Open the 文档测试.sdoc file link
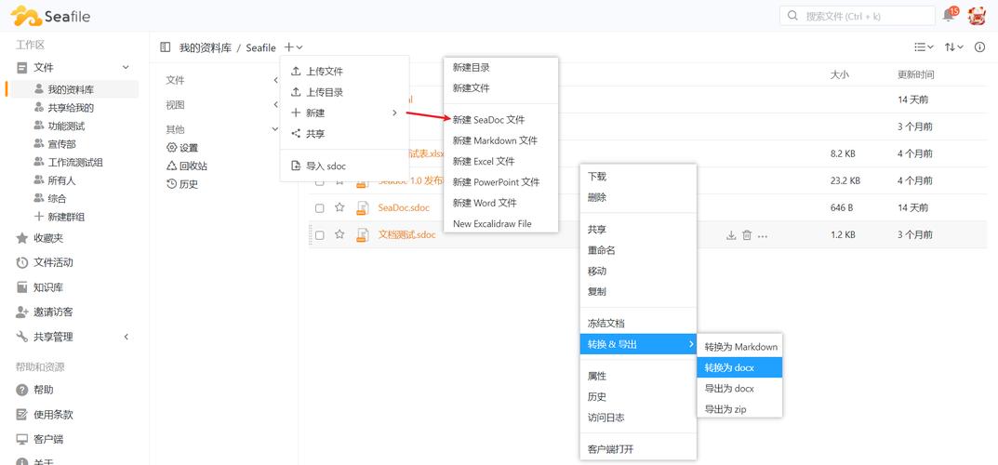This screenshot has height=465, width=998. pos(407,234)
